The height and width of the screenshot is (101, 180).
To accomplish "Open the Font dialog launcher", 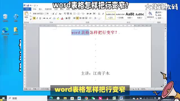I will coord(71,22).
